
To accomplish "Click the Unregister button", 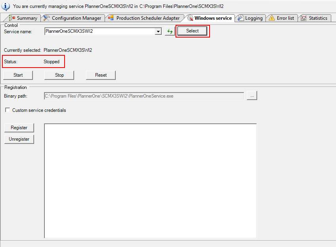I will [19, 139].
